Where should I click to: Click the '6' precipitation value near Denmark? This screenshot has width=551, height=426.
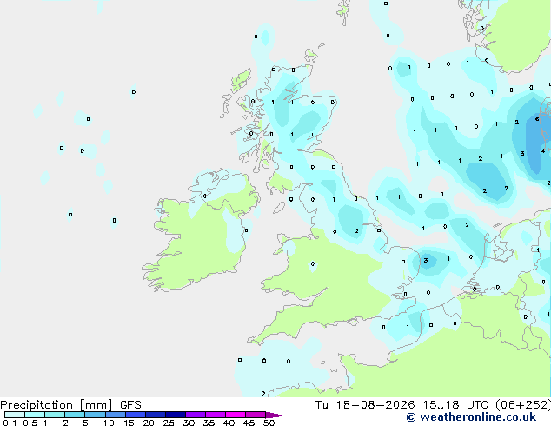tap(537, 119)
